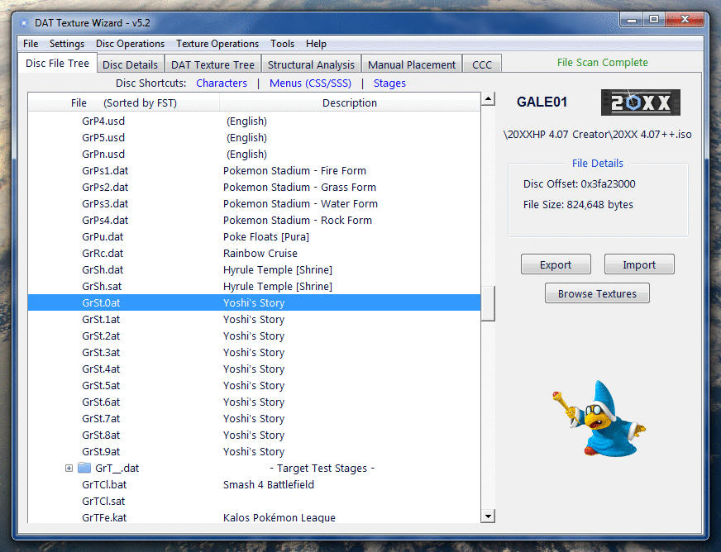Jump to the Stages disc shortcut
Screen dimensions: 721x552
(x=389, y=83)
